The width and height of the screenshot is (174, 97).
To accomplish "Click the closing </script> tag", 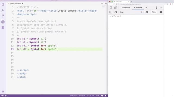I will (23, 70).
